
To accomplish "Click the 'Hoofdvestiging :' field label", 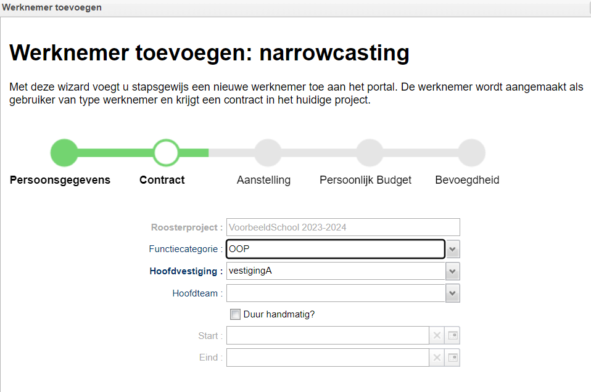I will pyautogui.click(x=186, y=271).
